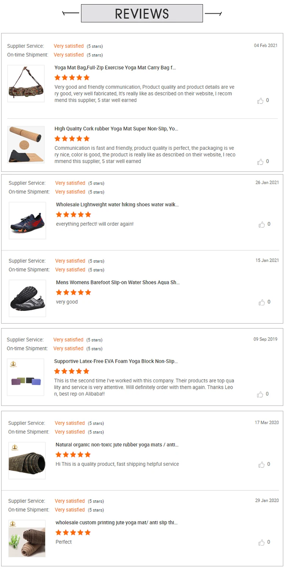The width and height of the screenshot is (284, 569).
Task: View the blue and red water shoes thumbnail
Action: click(27, 221)
